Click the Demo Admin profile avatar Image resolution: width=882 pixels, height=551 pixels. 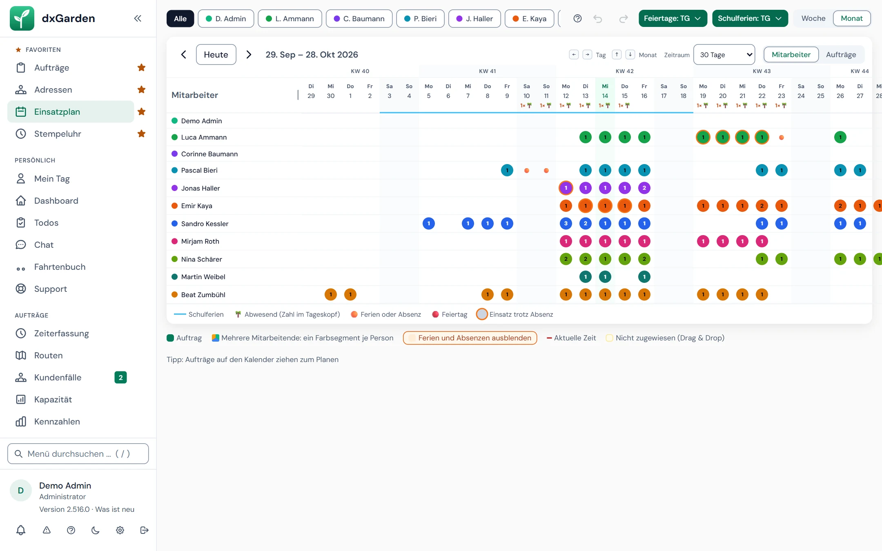pos(21,491)
